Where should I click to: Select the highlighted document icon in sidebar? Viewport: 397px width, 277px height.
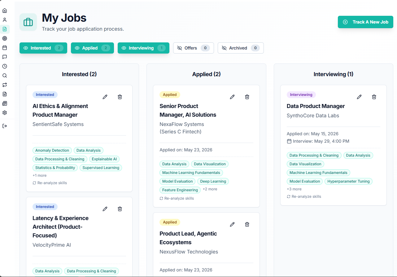[x=5, y=29]
